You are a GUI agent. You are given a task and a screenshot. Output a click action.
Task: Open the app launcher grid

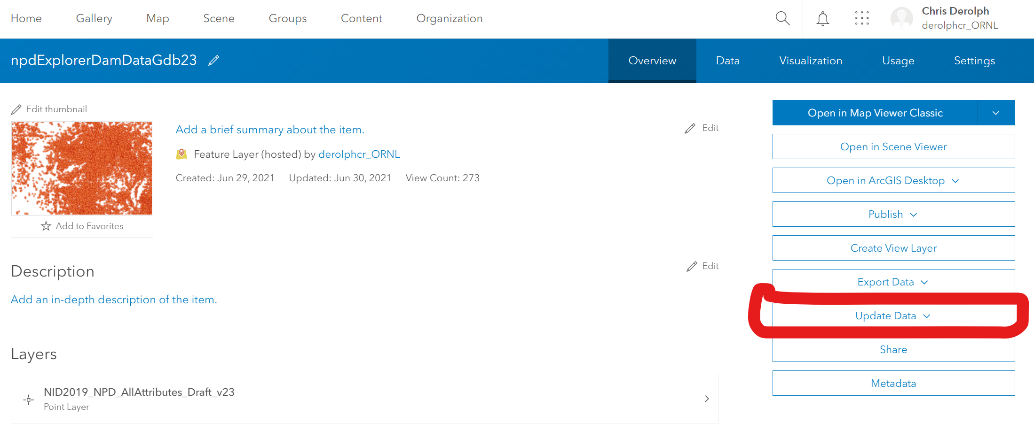pos(862,18)
